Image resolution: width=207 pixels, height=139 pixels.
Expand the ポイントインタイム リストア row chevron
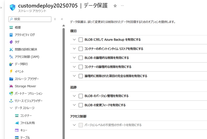[74, 49]
